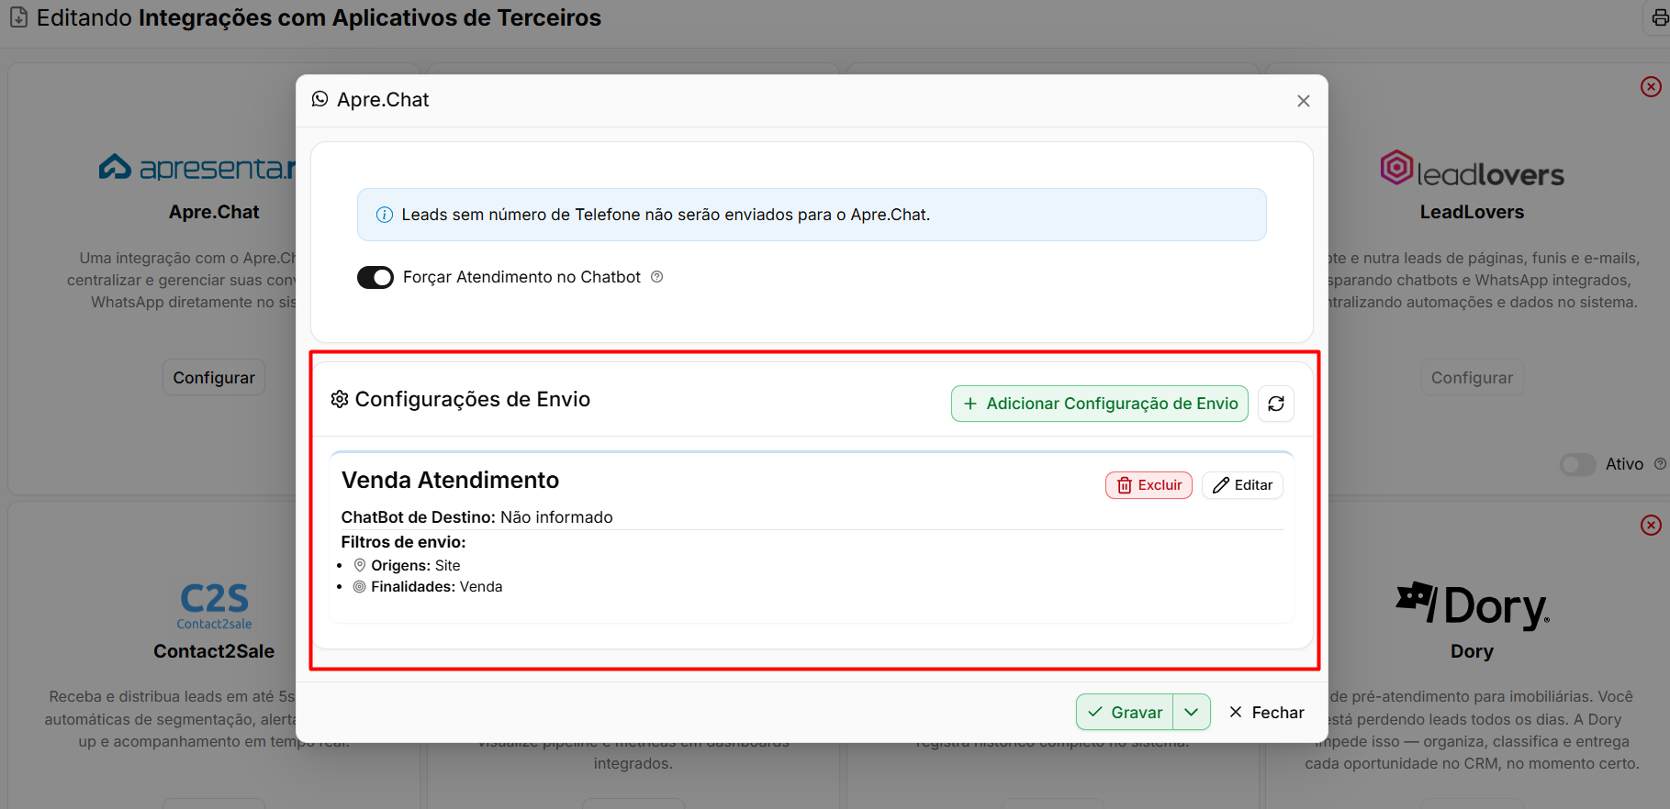This screenshot has width=1670, height=809.
Task: Open Configurar under LeadLovers card
Action: (1472, 377)
